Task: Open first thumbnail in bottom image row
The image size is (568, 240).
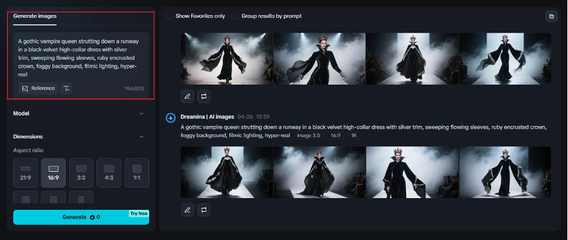Action: tap(227, 172)
